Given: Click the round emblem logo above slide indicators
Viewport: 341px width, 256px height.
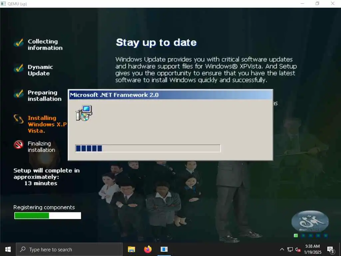Looking at the screenshot, I should (310, 222).
